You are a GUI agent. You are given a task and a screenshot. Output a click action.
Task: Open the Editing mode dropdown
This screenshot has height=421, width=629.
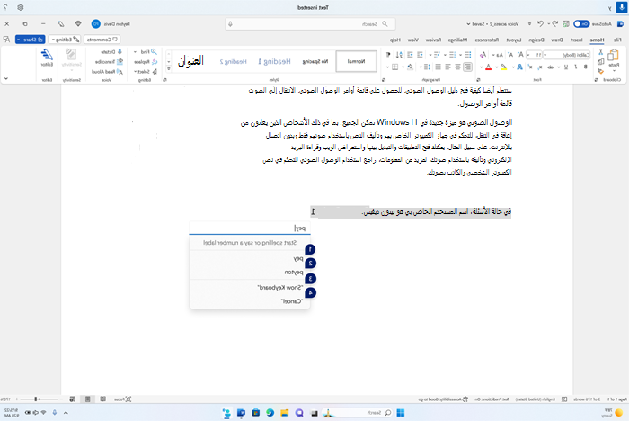pyautogui.click(x=65, y=40)
